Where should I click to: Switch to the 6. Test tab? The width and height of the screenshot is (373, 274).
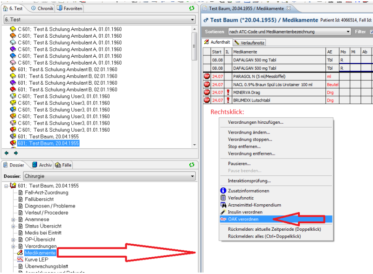pyautogui.click(x=13, y=8)
